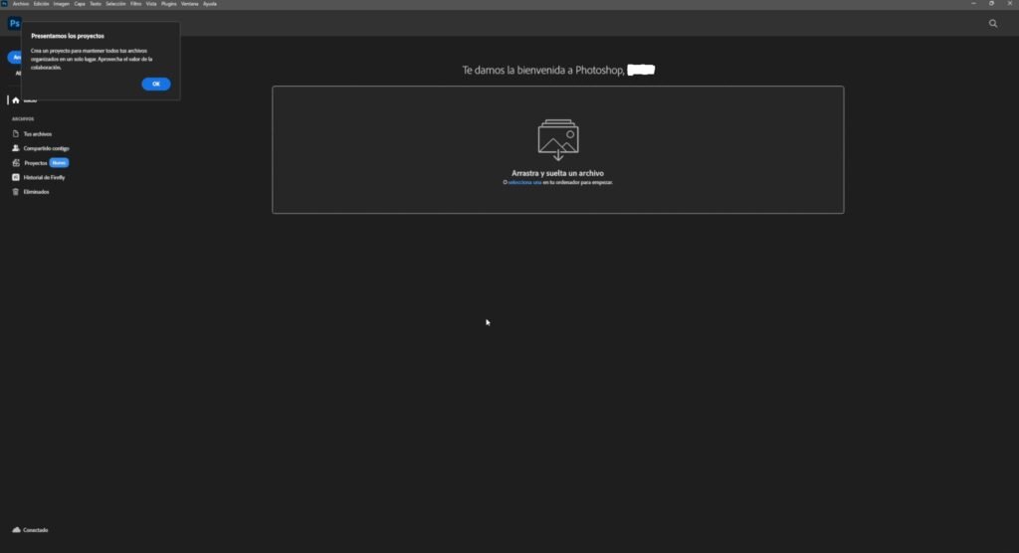Open the Texto menu
This screenshot has height=553, width=1019.
96,4
